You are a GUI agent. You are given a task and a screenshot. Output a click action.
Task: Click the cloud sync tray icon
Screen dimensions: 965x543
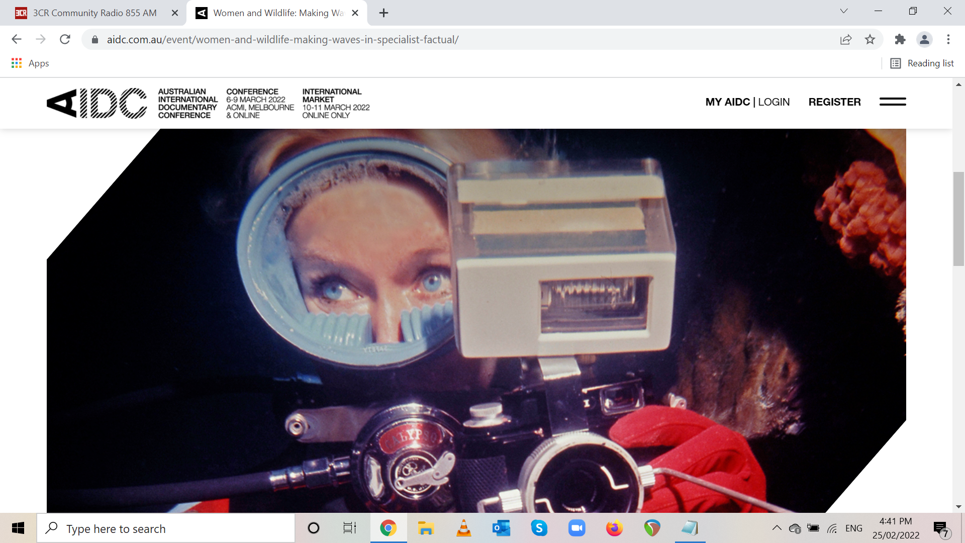click(795, 528)
